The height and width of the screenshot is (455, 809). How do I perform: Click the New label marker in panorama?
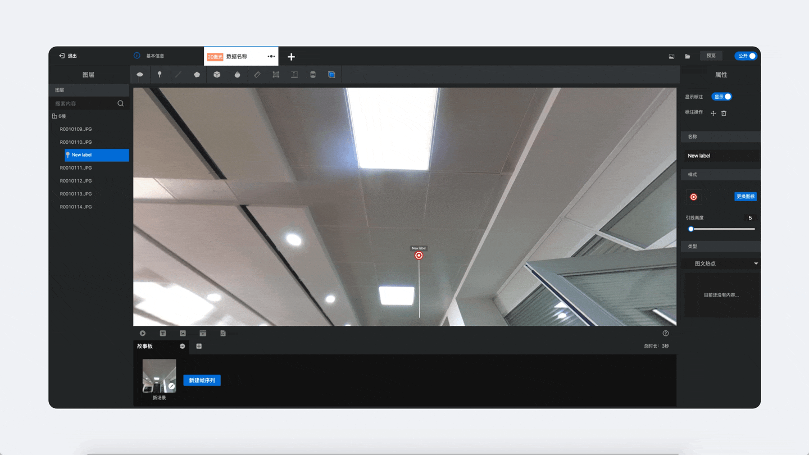419,255
